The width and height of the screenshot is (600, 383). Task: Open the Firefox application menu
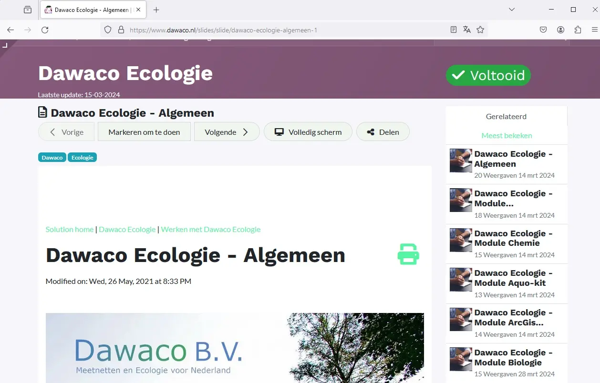[594, 30]
